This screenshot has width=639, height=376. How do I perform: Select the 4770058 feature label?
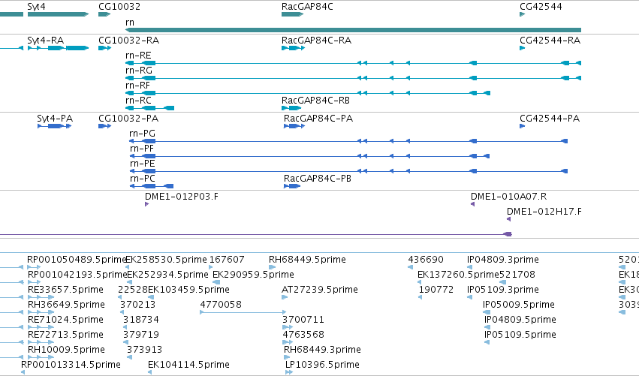(x=221, y=305)
